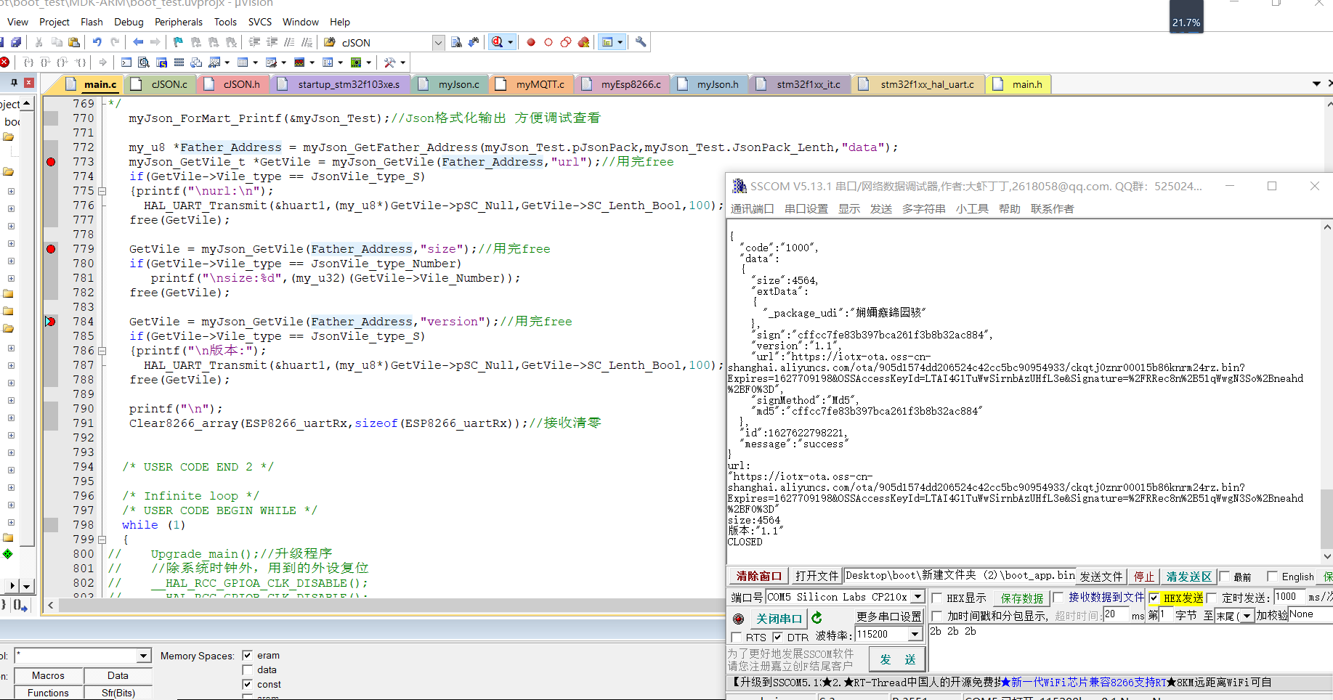Click the SSCOM send text area containing 2b 2b 2b
This screenshot has width=1333, height=700.
click(x=1130, y=648)
